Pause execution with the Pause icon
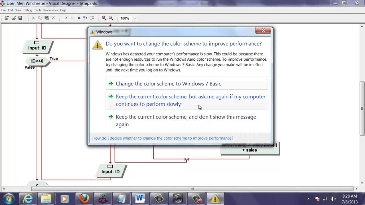 pyautogui.click(x=72, y=18)
